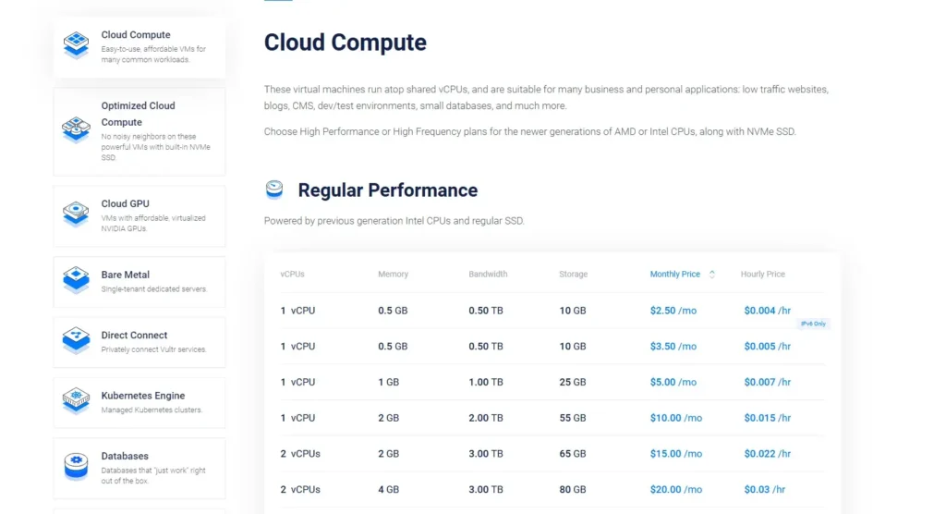Click the 2.00 TB bandwidth cell
The height and width of the screenshot is (514, 946).
coord(486,418)
